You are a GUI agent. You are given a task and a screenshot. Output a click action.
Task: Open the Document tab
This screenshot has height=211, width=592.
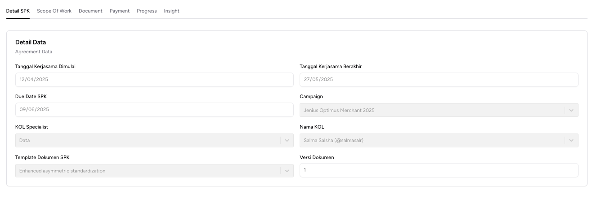click(90, 11)
